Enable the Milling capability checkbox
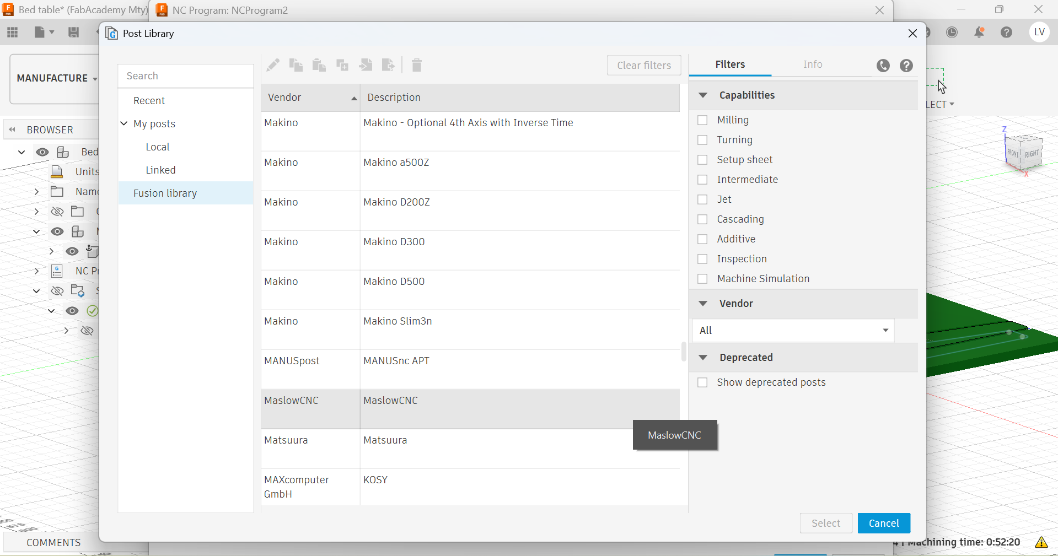This screenshot has height=556, width=1058. 702,120
